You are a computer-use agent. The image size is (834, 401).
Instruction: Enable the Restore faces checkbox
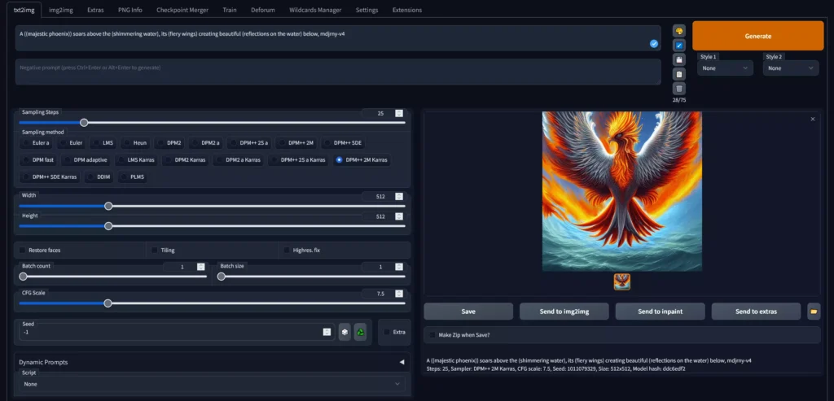23,251
